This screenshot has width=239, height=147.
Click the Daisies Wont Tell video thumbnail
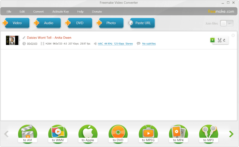pos(12,40)
